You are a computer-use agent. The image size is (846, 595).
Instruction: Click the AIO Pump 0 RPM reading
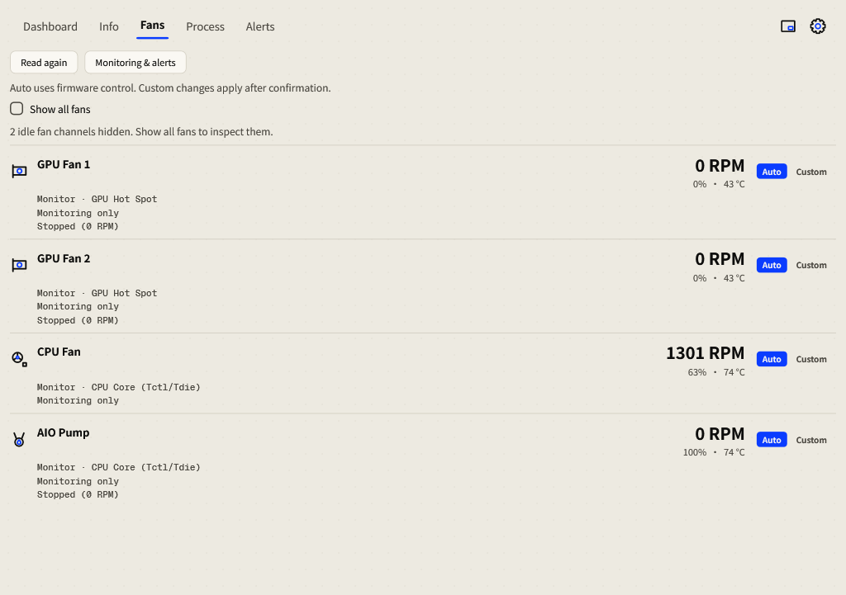720,434
